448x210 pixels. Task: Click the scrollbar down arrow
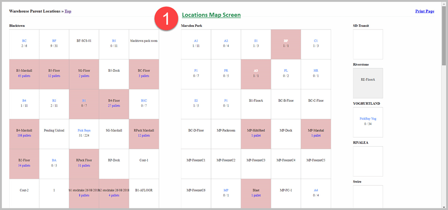pyautogui.click(x=444, y=206)
